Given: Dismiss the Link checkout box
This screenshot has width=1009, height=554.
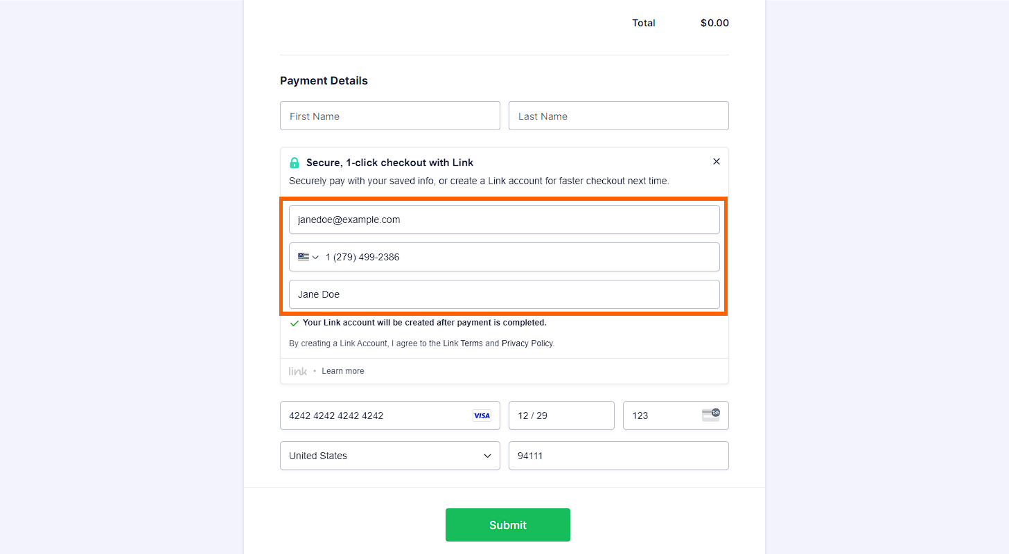Looking at the screenshot, I should pyautogui.click(x=717, y=161).
